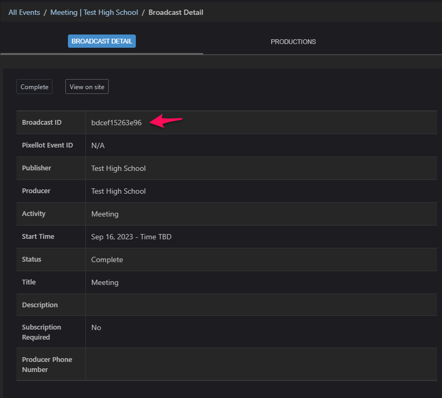The height and width of the screenshot is (398, 442).
Task: Open the All Events breadcrumb link
Action: click(x=24, y=12)
